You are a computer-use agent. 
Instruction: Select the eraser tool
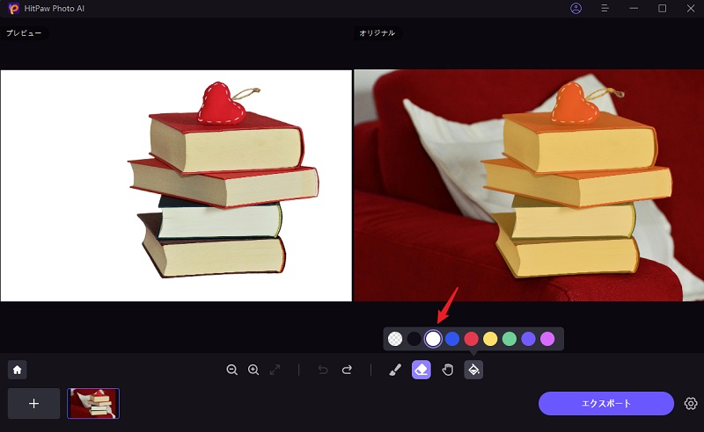coord(422,371)
